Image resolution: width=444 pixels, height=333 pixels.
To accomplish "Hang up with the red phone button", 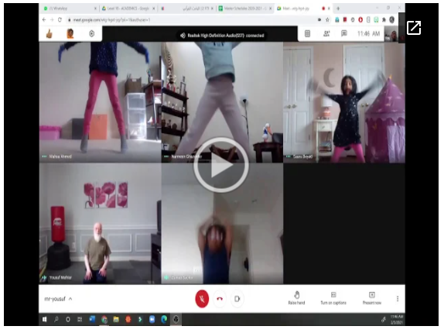I will click(x=220, y=298).
